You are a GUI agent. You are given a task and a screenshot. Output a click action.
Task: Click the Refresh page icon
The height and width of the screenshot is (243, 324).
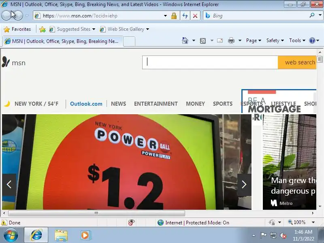click(x=185, y=16)
